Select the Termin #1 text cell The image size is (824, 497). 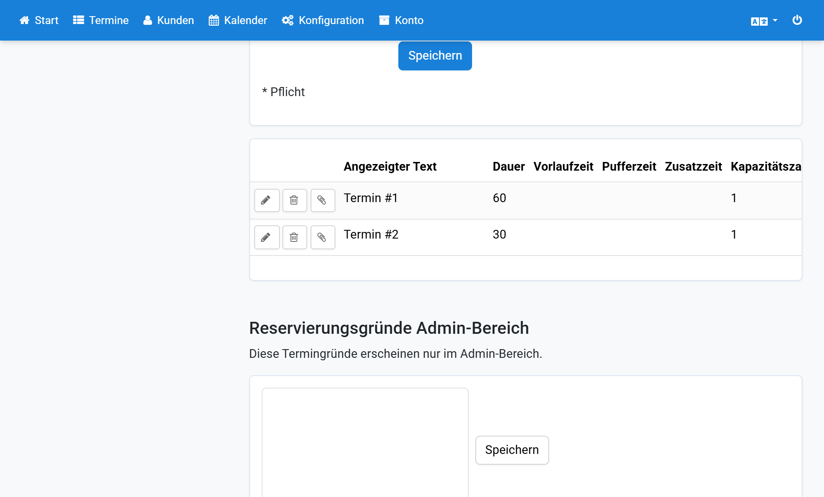point(371,198)
